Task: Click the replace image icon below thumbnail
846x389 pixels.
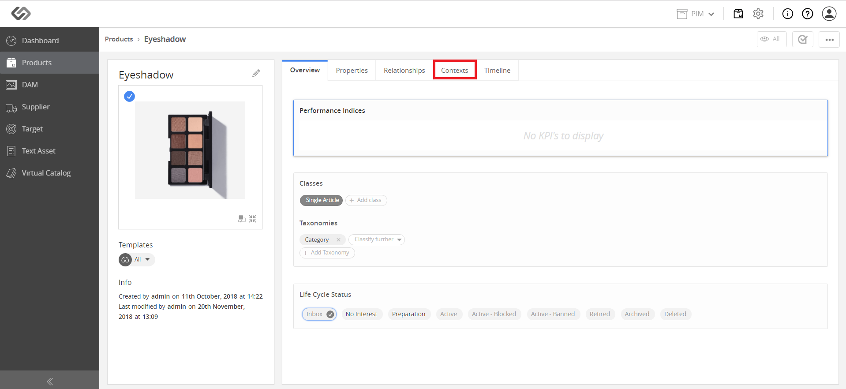Action: click(x=242, y=219)
